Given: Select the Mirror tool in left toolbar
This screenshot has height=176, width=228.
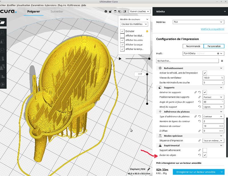Looking at the screenshot, I should click(x=2, y=59).
